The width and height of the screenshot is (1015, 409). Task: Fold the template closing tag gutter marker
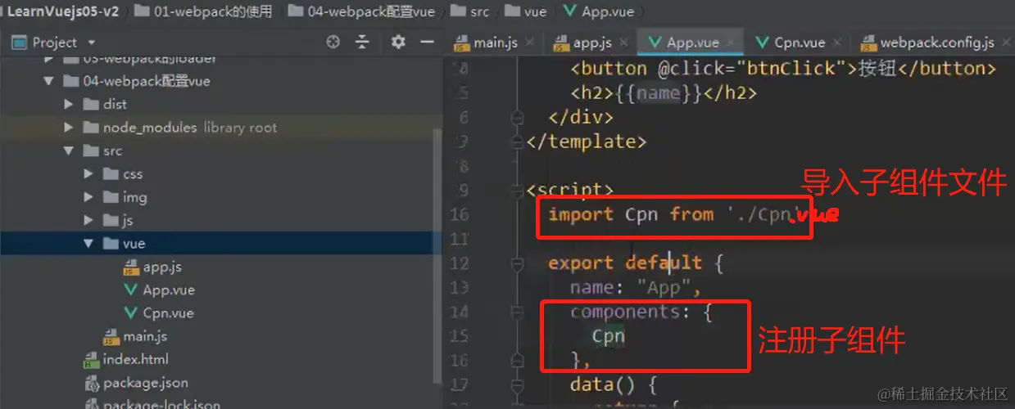516,142
